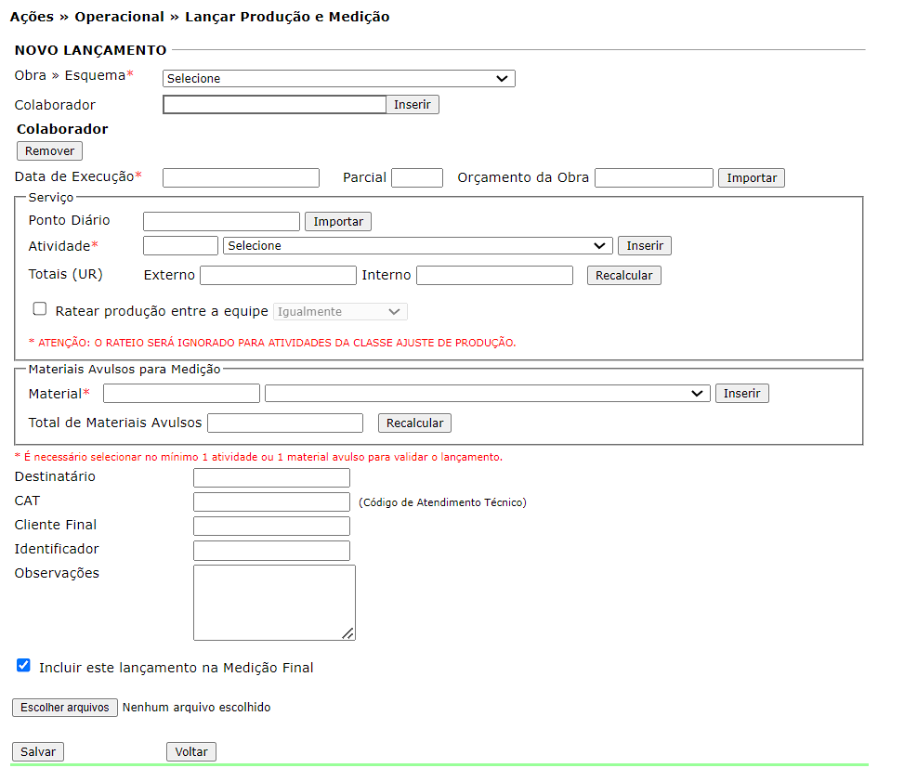
Task: Expand the Atividade Selecione dropdown
Action: click(417, 246)
